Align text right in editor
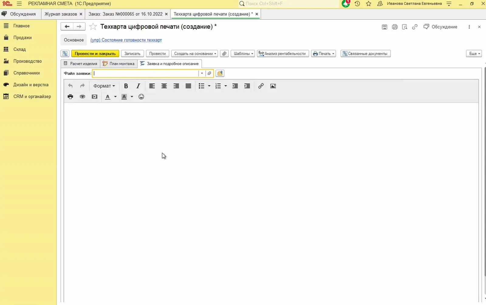The height and width of the screenshot is (305, 486). 176,86
